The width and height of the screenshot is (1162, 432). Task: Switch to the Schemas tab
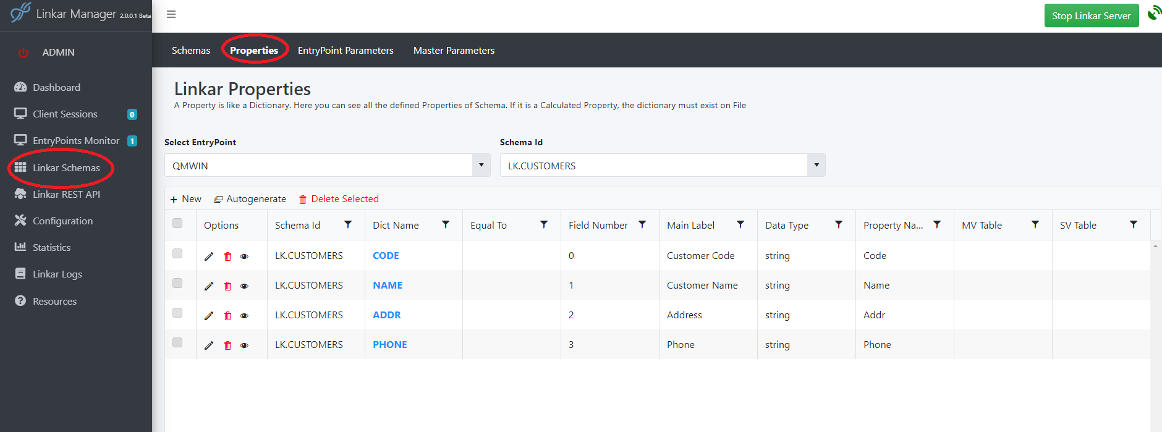(x=191, y=51)
